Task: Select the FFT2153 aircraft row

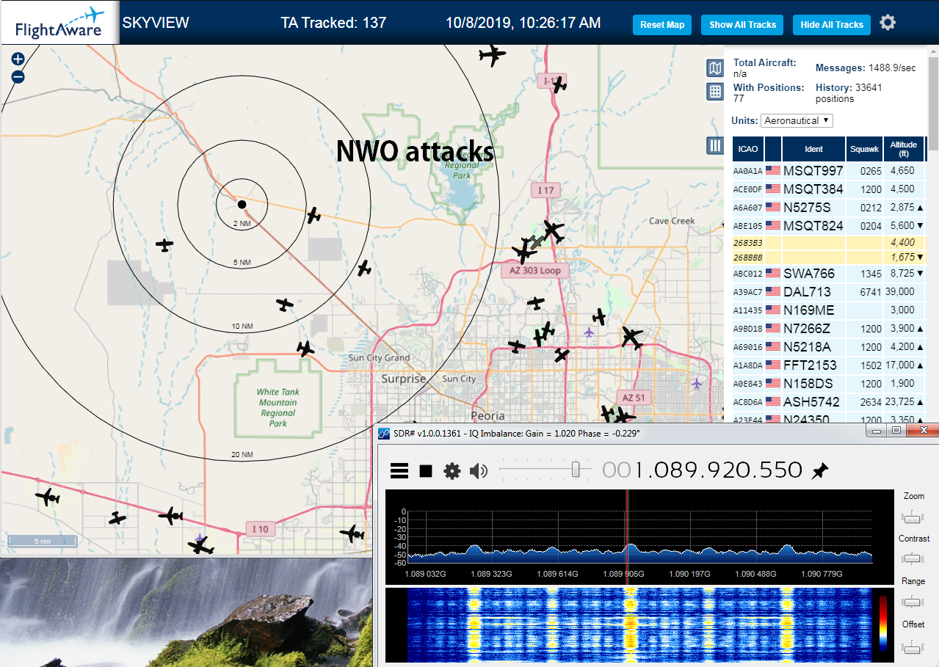Action: (828, 365)
